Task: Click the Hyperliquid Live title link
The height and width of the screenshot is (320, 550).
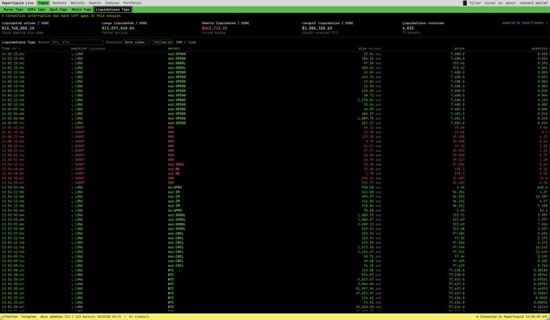Action: pos(17,2)
